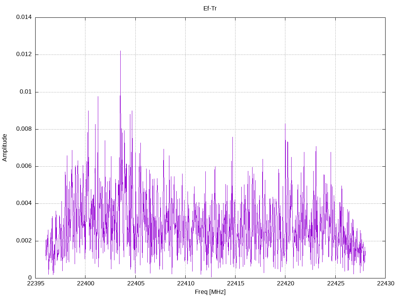Click the x-axis tick label 22430
Viewport: 396px width, 297px height.
386,283
